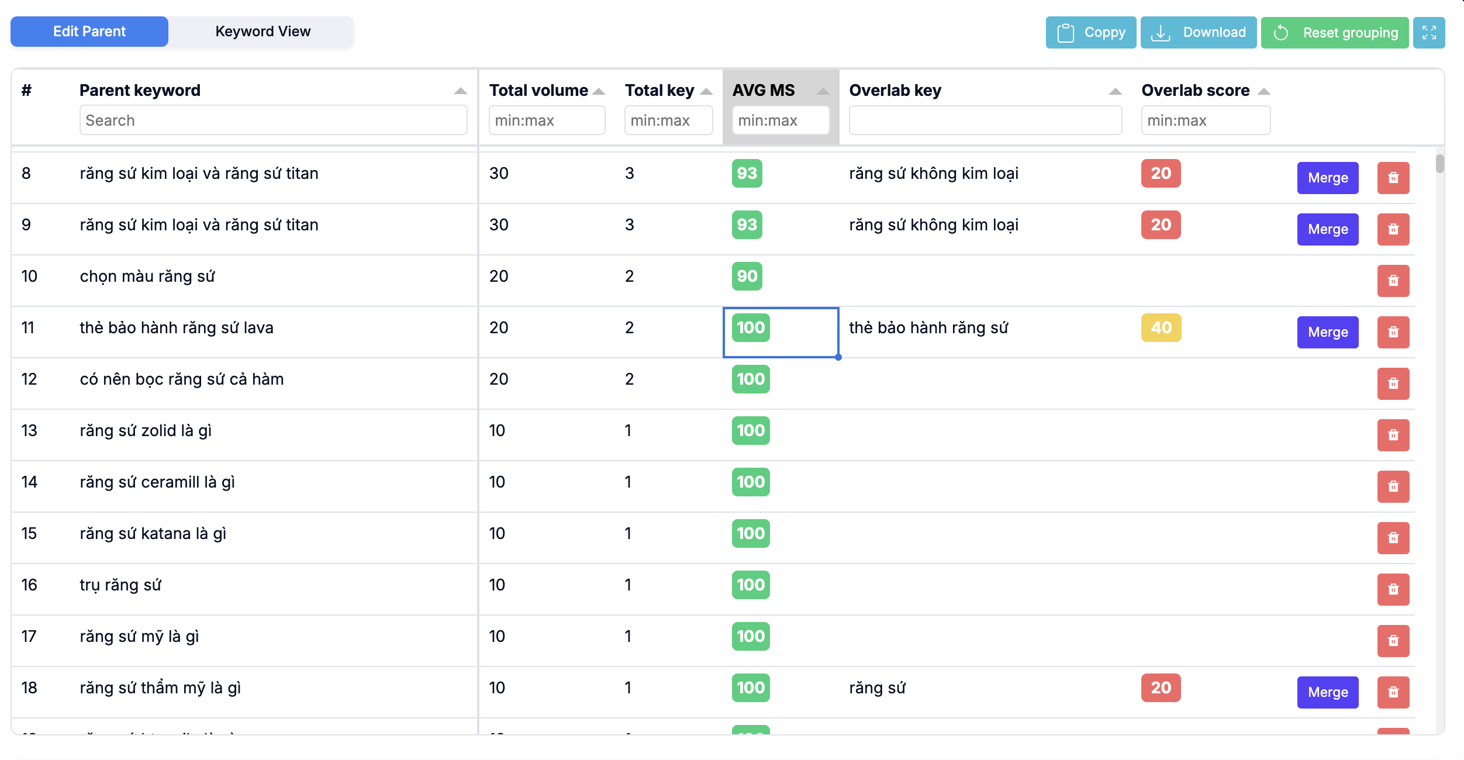Merge row 9 with overlap key

(1327, 229)
